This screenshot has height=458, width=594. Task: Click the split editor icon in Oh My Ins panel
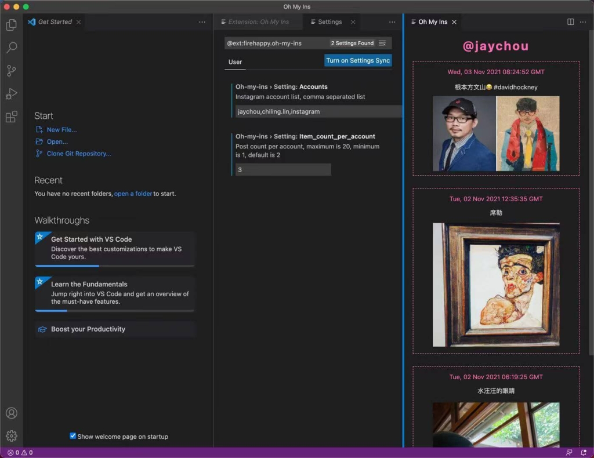[569, 21]
